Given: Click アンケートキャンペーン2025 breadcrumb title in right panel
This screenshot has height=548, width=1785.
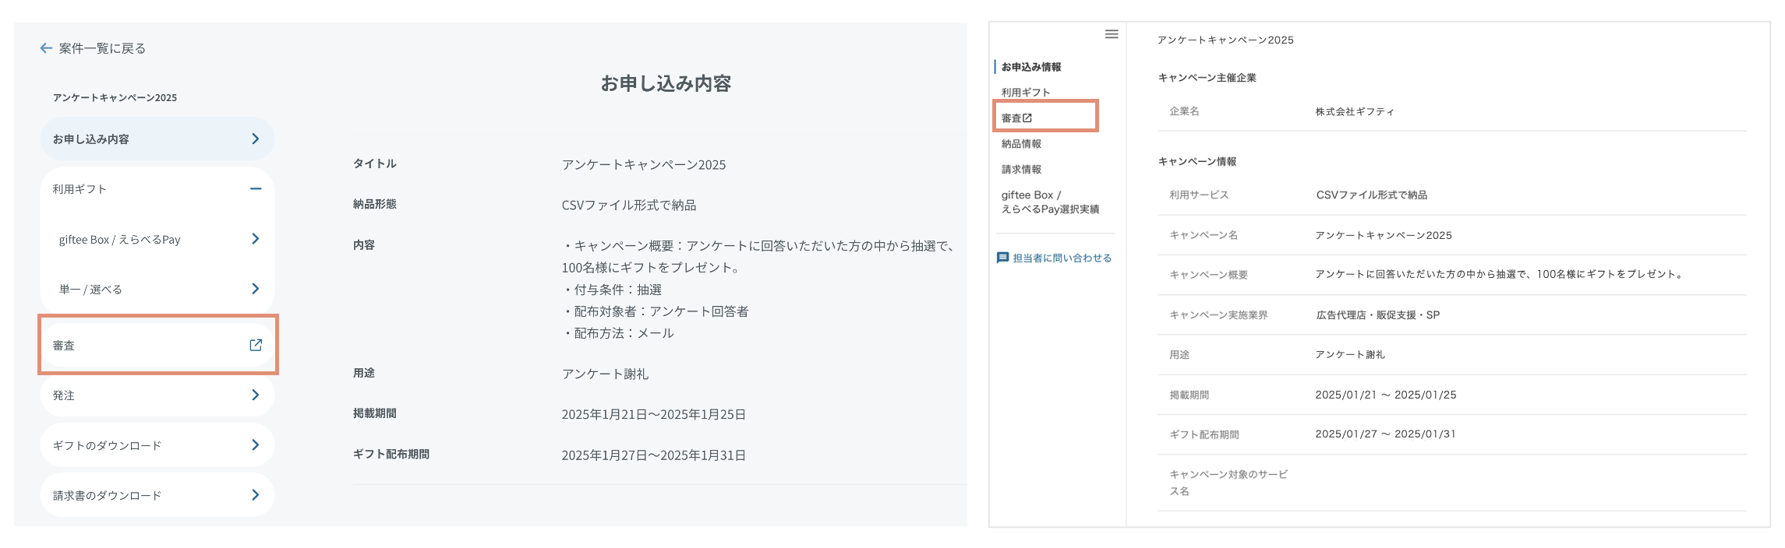Looking at the screenshot, I should pos(1225,40).
